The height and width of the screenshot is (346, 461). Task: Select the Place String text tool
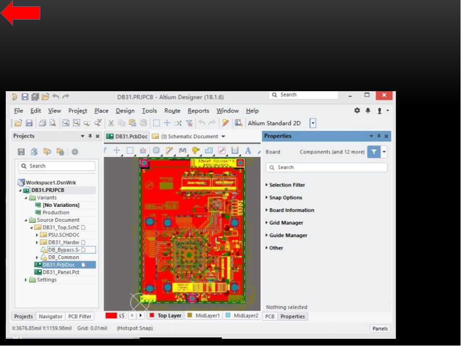point(248,151)
